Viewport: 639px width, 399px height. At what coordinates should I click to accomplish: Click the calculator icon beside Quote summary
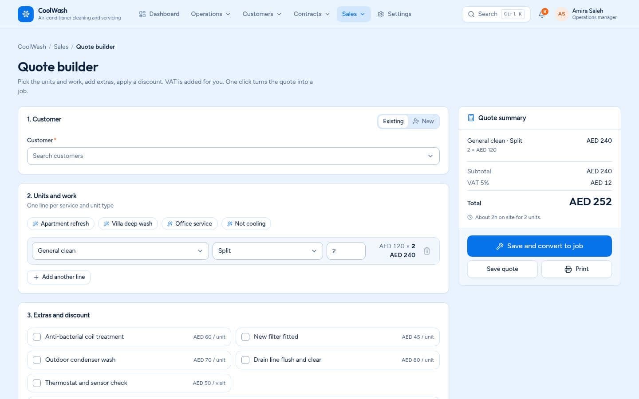(x=471, y=118)
